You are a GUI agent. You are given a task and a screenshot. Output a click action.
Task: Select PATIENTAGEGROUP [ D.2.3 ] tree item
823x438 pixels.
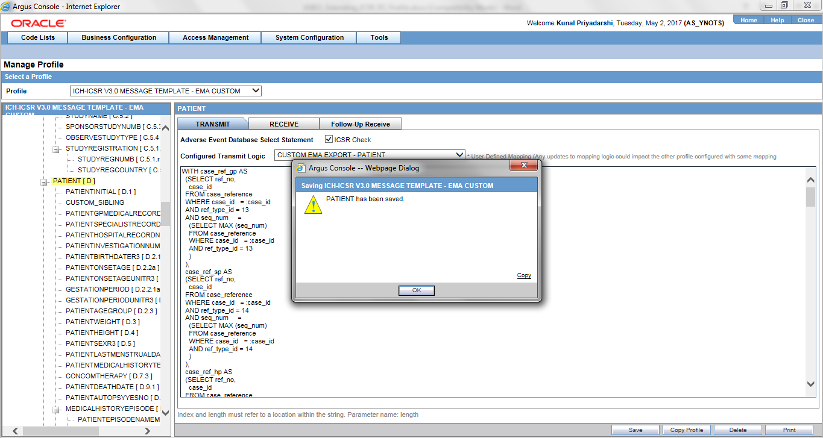pos(112,311)
